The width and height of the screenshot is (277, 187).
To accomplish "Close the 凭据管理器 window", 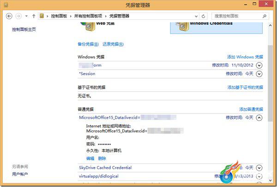I will click(x=266, y=4).
